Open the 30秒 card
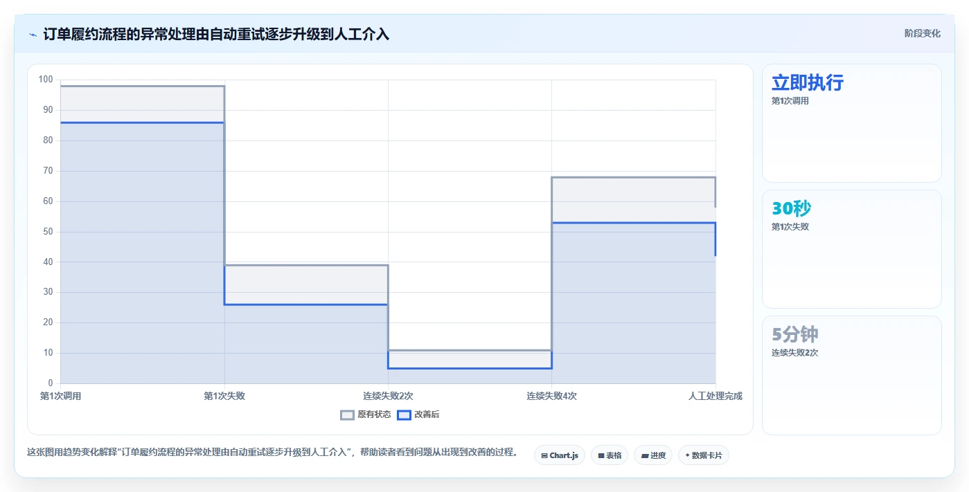This screenshot has width=969, height=492. 852,249
